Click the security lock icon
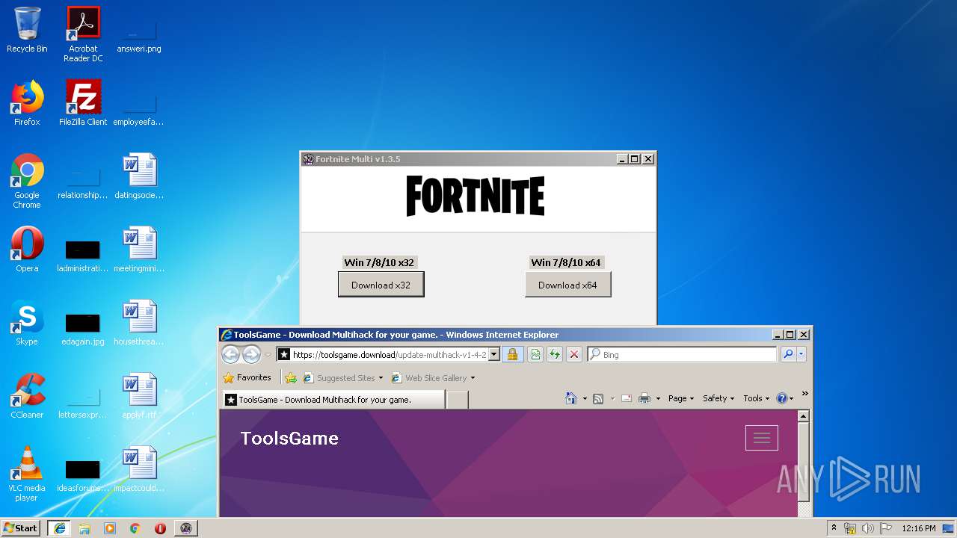Viewport: 957px width, 538px height. 512,355
